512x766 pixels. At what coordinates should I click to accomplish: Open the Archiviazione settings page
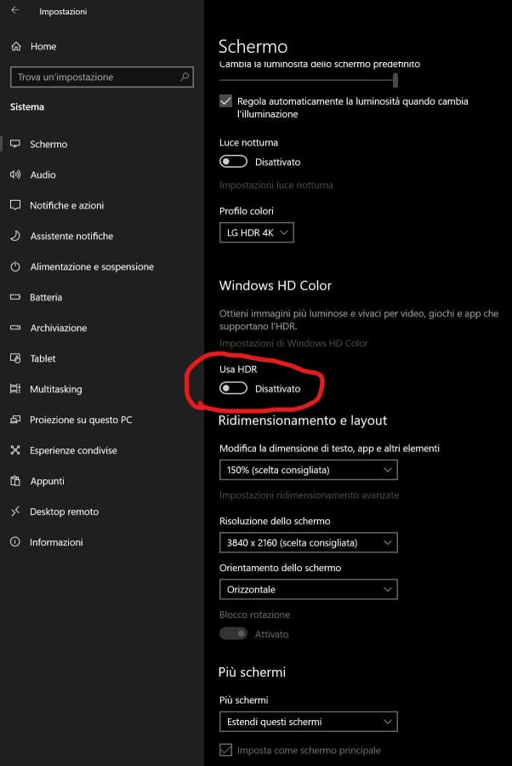point(58,328)
